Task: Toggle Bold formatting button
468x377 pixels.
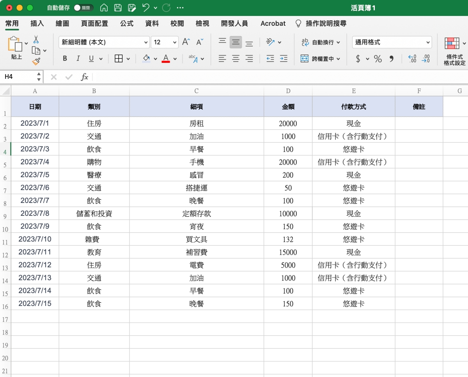Action: click(65, 59)
